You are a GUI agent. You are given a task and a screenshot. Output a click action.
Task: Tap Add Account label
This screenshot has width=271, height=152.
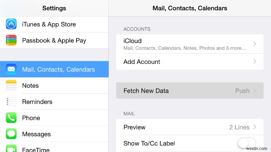(142, 62)
